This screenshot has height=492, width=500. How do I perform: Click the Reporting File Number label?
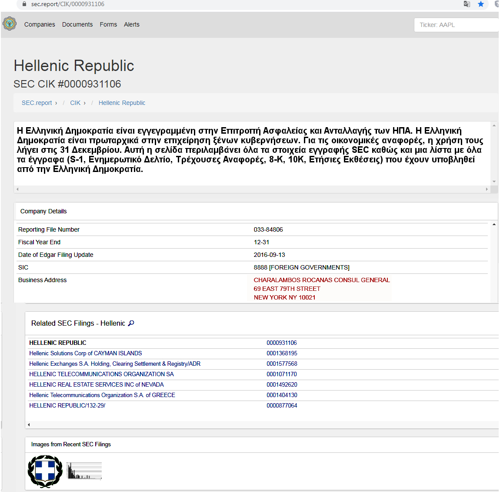pos(49,229)
